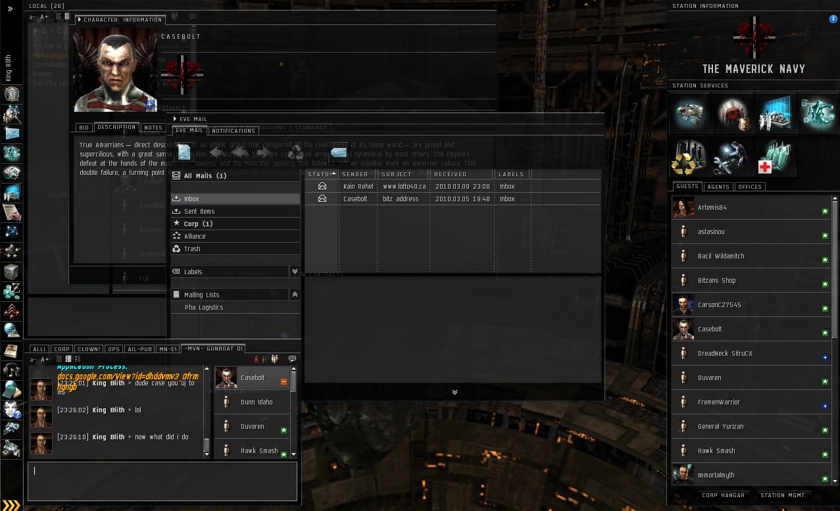The width and height of the screenshot is (840, 511).
Task: Expand mail reading pane with bottom chevron
Action: click(x=455, y=392)
